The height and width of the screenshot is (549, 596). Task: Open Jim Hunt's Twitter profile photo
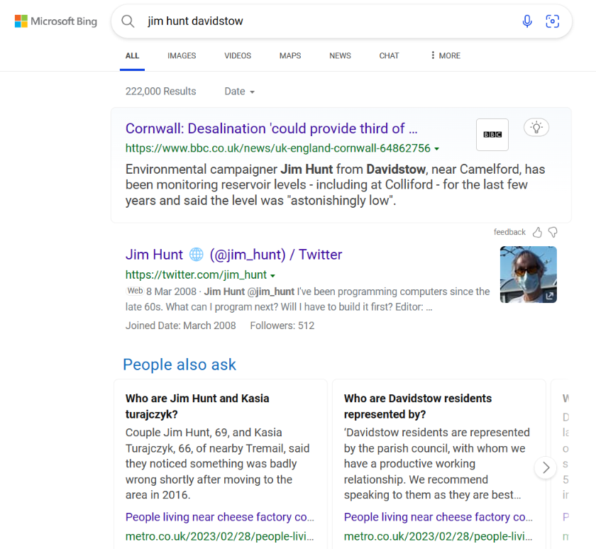tap(529, 274)
